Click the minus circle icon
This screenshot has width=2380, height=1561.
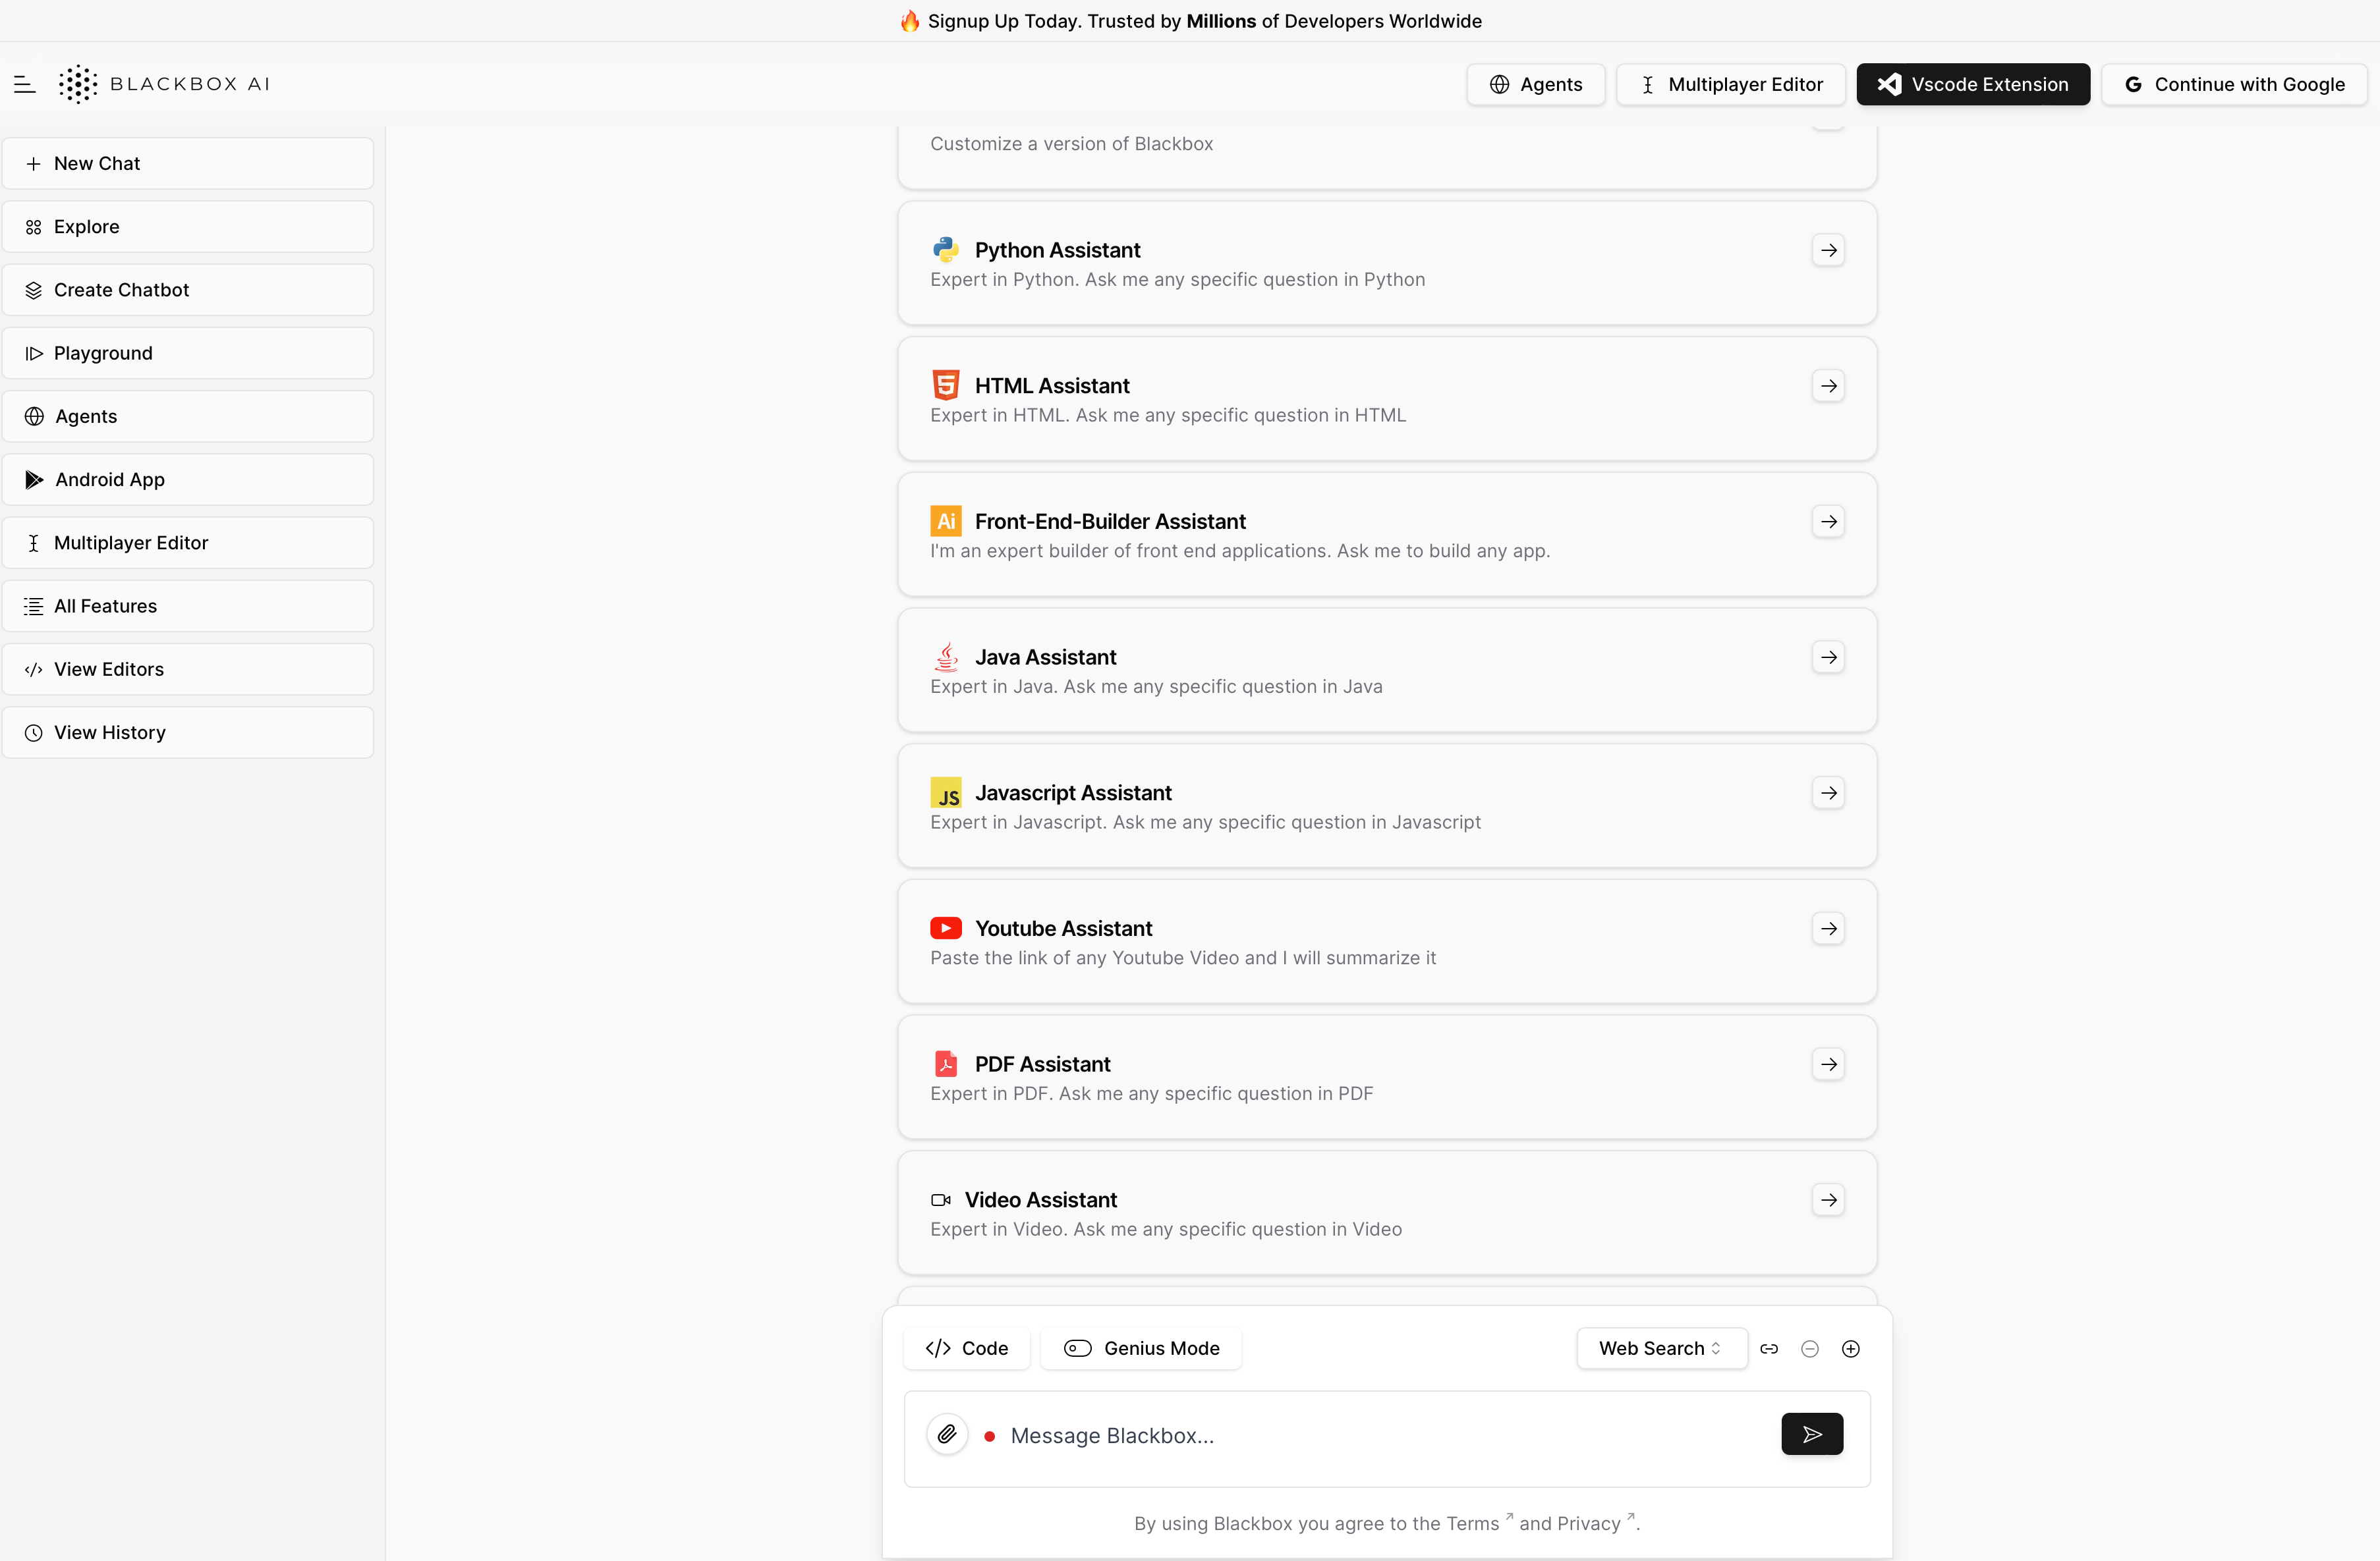point(1809,1349)
